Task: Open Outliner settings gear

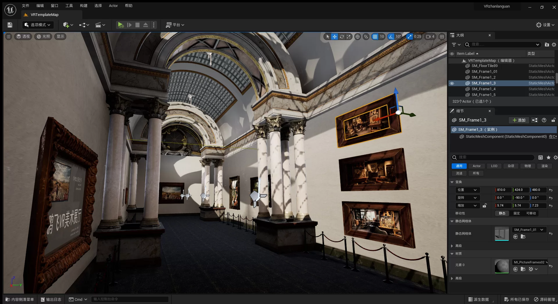Action: point(554,45)
